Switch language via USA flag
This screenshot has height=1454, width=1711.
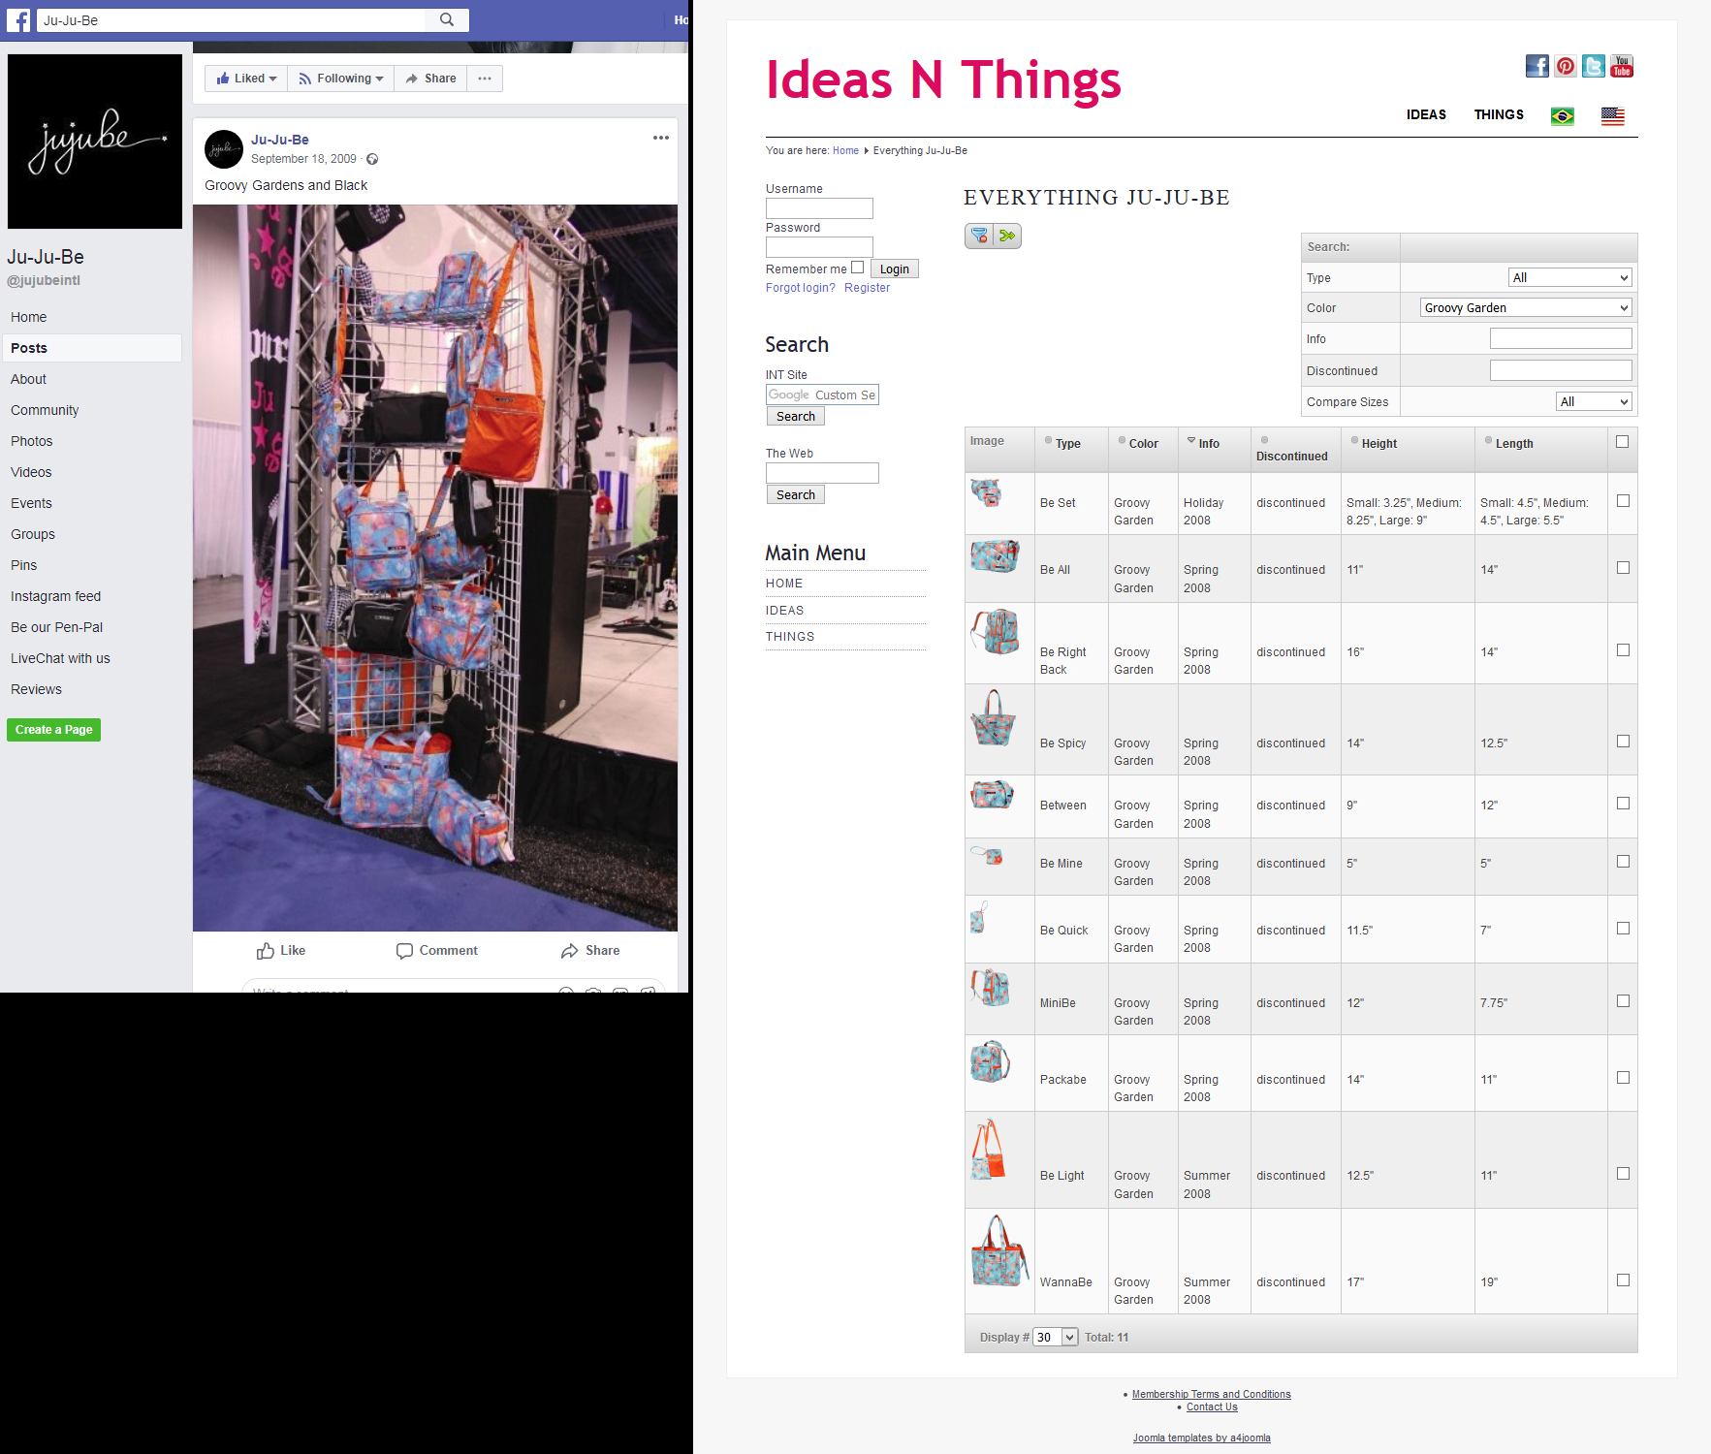pyautogui.click(x=1613, y=116)
